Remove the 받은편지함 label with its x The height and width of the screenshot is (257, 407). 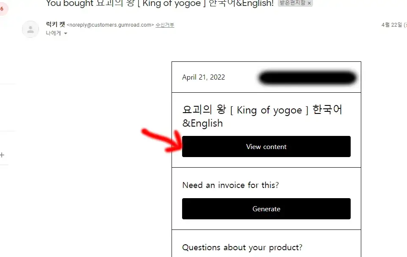point(309,3)
